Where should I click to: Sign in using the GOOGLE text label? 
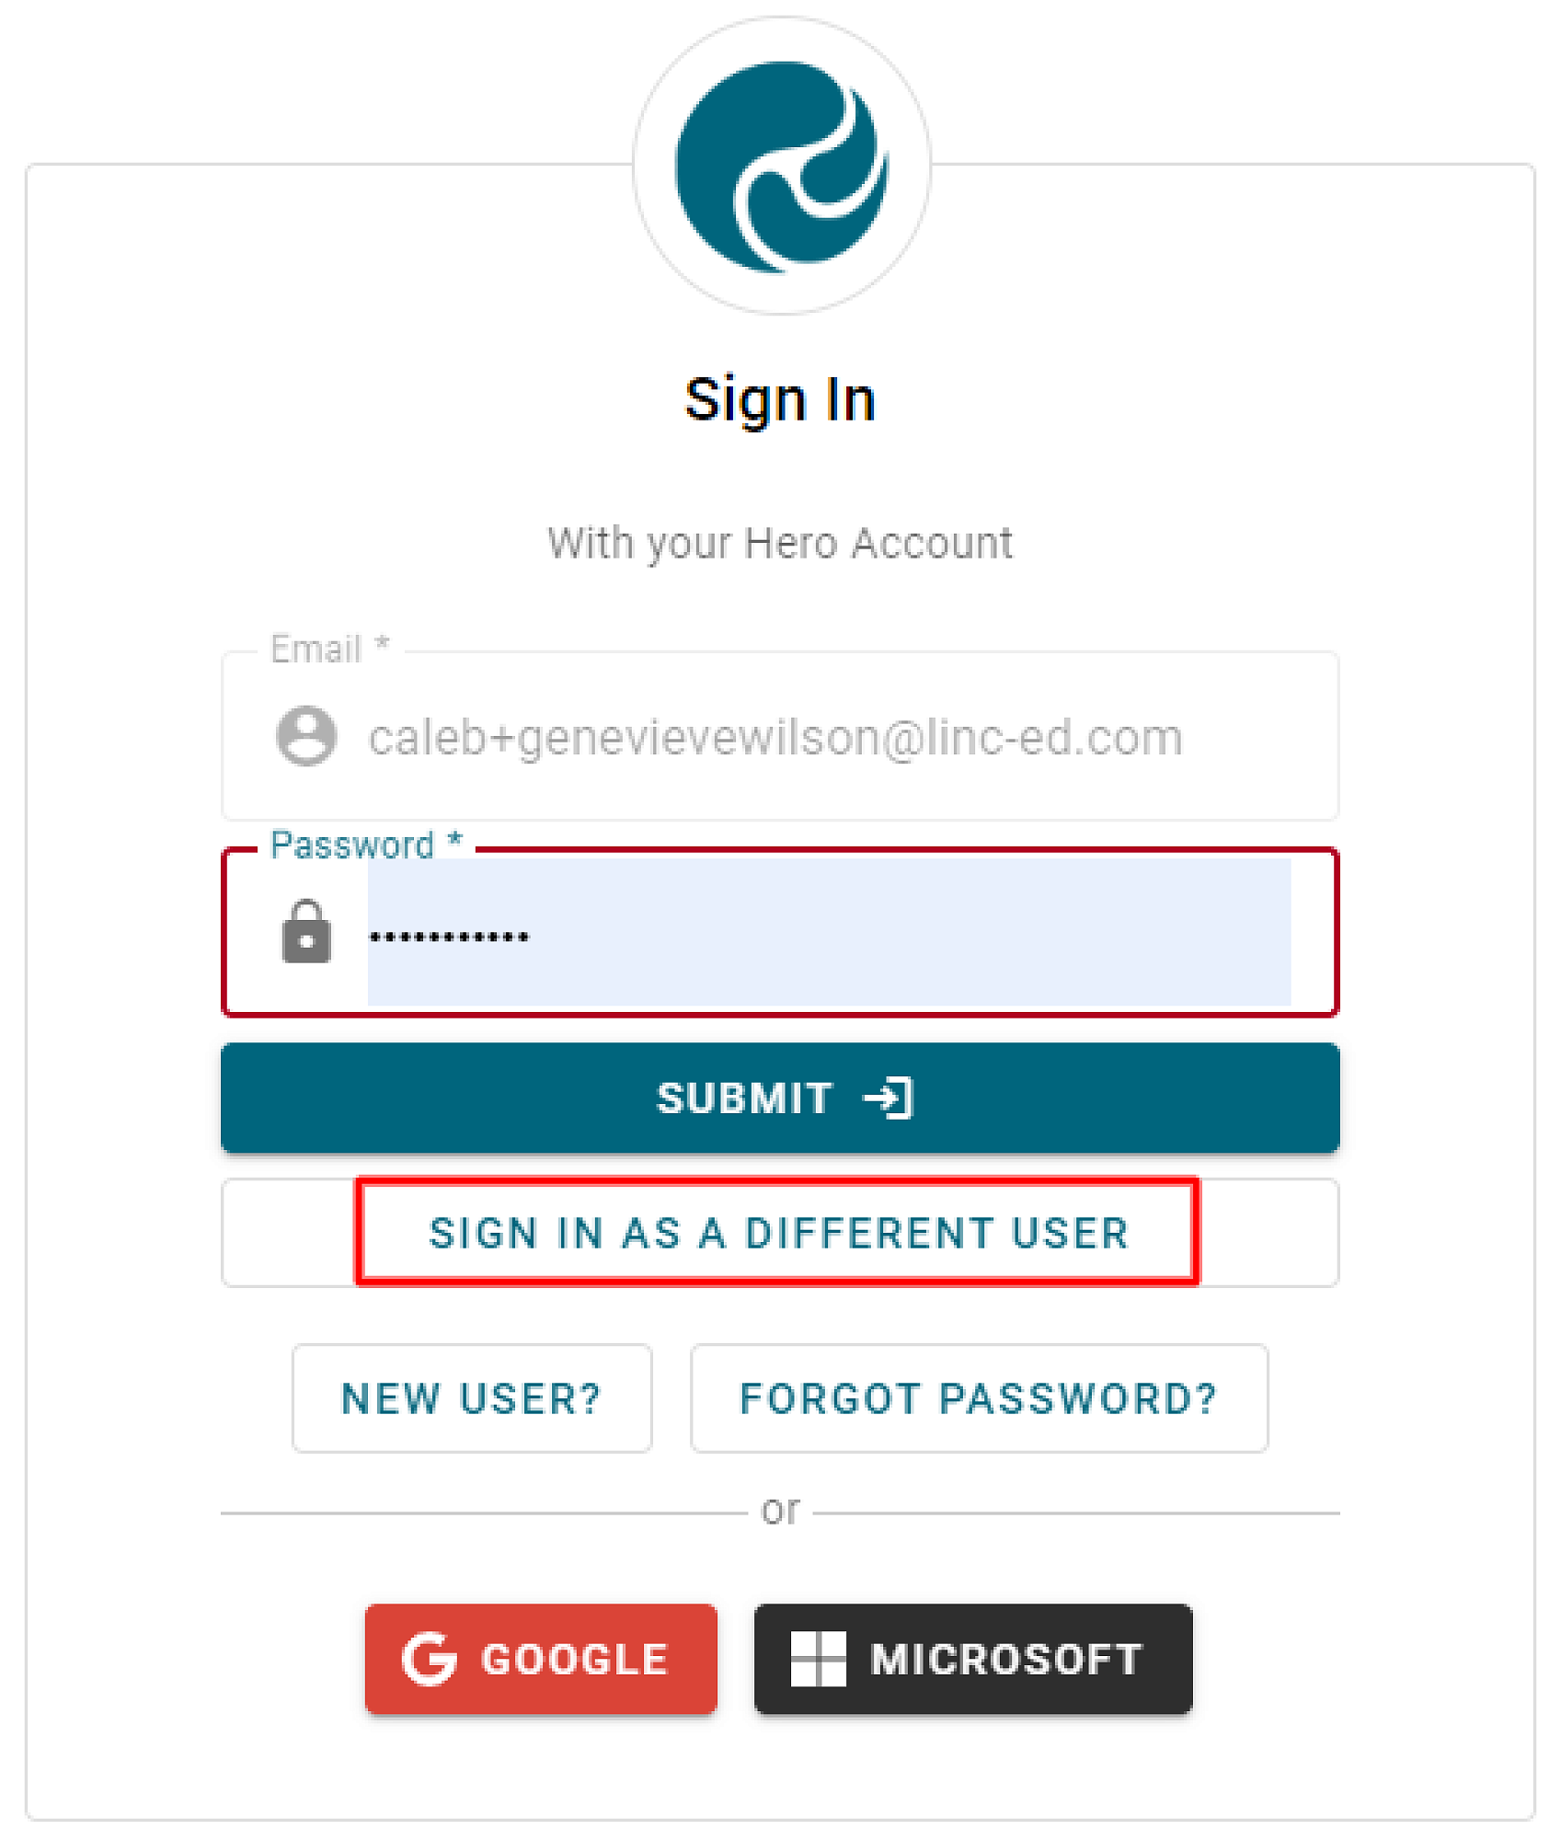coord(575,1660)
